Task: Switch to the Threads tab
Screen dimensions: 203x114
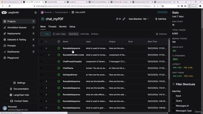Action: click(x=52, y=27)
